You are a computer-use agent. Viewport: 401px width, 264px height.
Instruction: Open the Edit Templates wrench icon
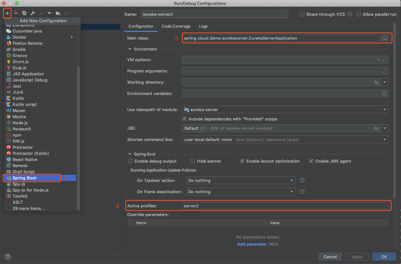pos(33,13)
